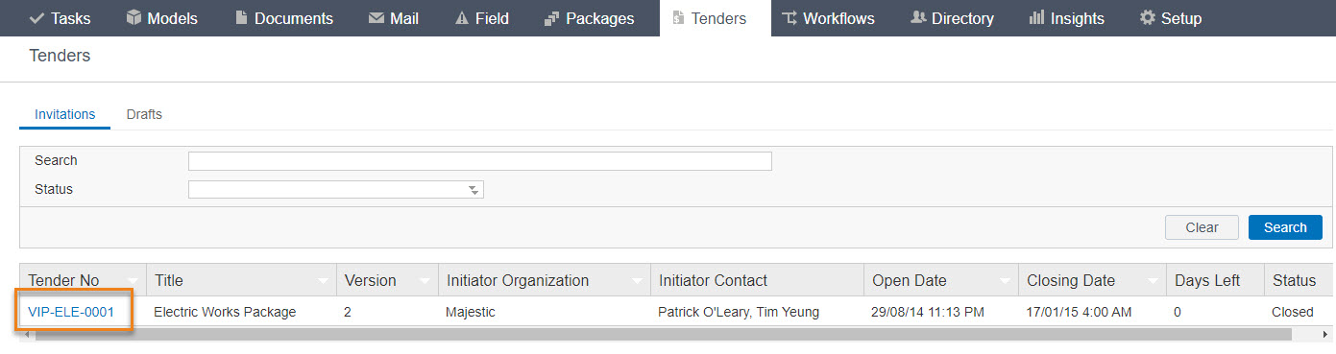Click the blue Search button
The width and height of the screenshot is (1336, 354).
point(1285,227)
